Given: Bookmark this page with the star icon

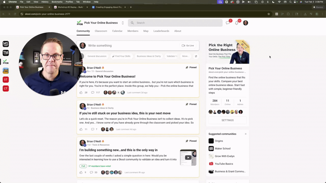Looking at the screenshot, I should [x=269, y=14].
